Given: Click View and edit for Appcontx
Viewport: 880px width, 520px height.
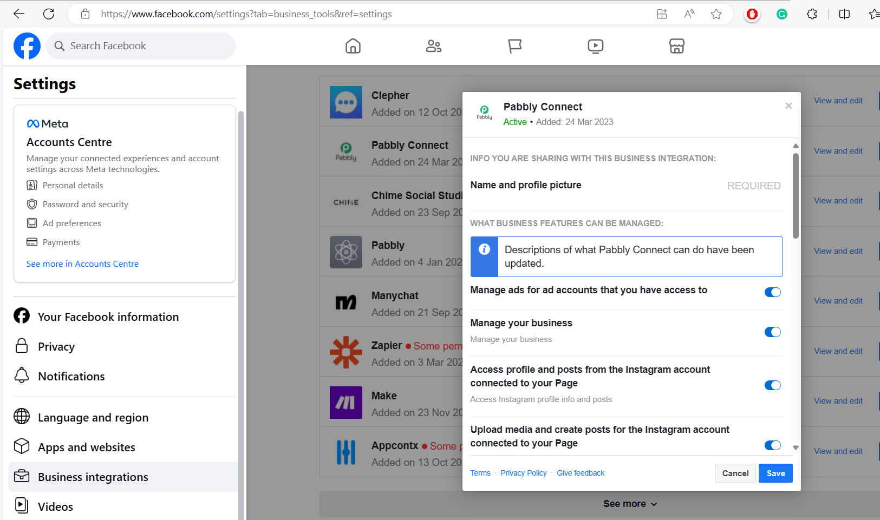Looking at the screenshot, I should [x=838, y=451].
